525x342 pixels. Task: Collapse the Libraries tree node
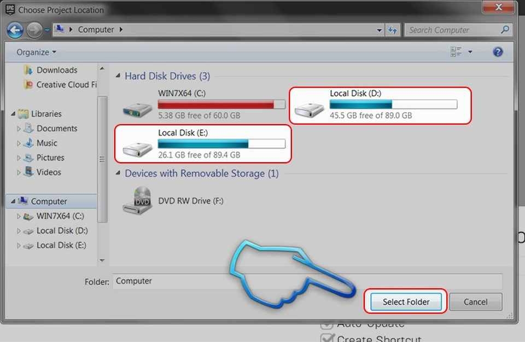point(13,114)
